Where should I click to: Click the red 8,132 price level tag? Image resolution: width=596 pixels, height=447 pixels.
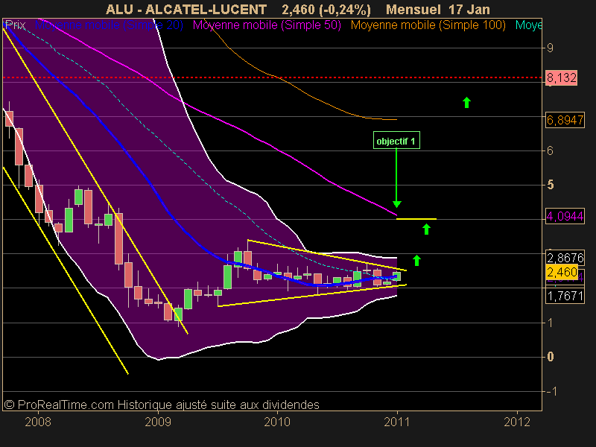click(562, 77)
